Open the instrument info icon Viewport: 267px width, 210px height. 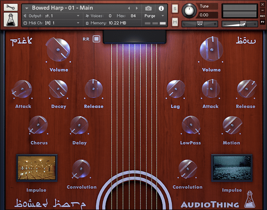[x=161, y=8]
